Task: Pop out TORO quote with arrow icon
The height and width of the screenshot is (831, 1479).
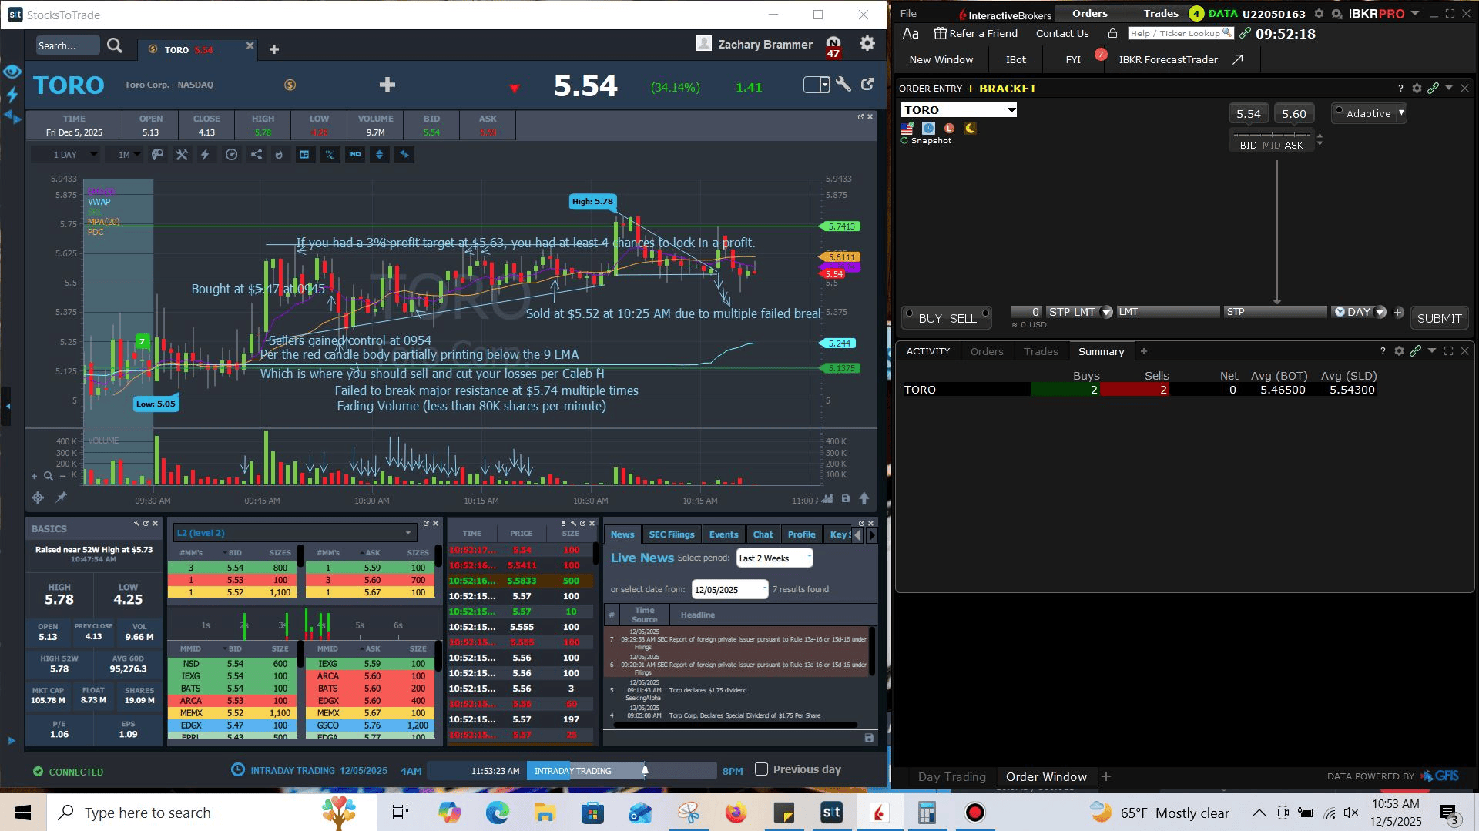Action: pyautogui.click(x=867, y=85)
